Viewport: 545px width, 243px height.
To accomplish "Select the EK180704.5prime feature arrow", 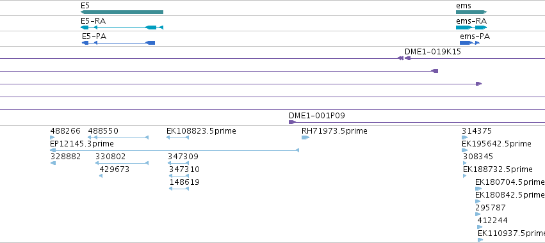I will [478, 189].
